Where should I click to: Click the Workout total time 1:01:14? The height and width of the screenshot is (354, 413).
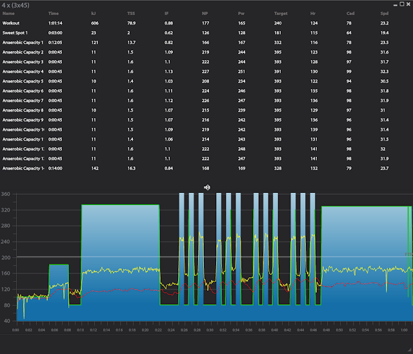tap(55, 23)
